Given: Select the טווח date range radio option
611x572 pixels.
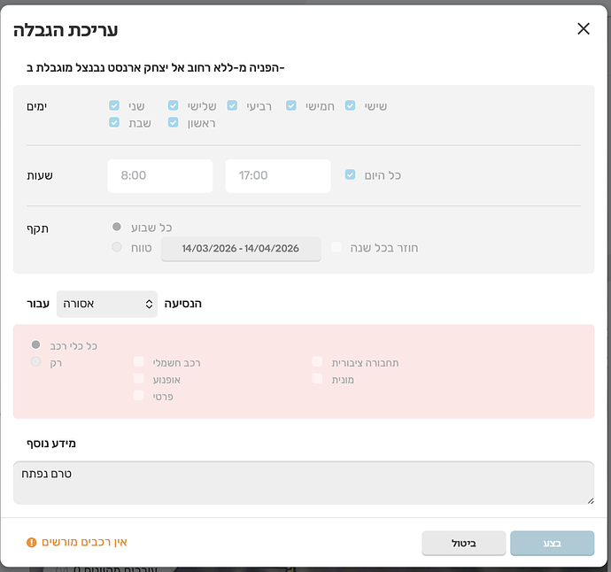Looking at the screenshot, I should click(117, 247).
